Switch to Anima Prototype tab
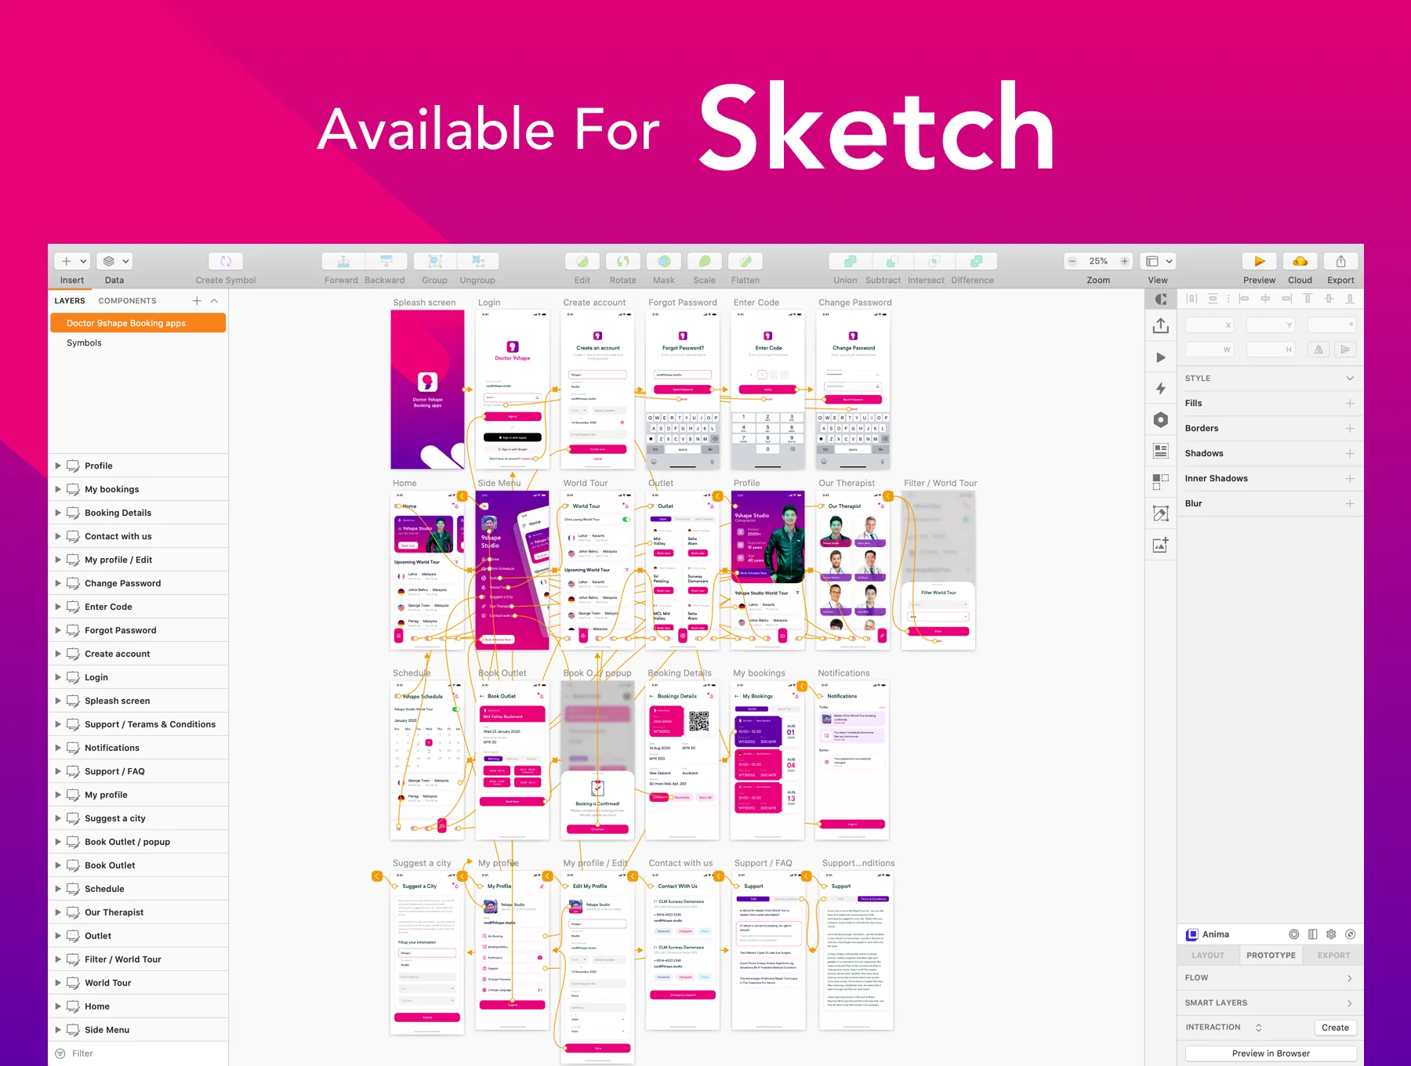The width and height of the screenshot is (1411, 1066). [x=1271, y=955]
